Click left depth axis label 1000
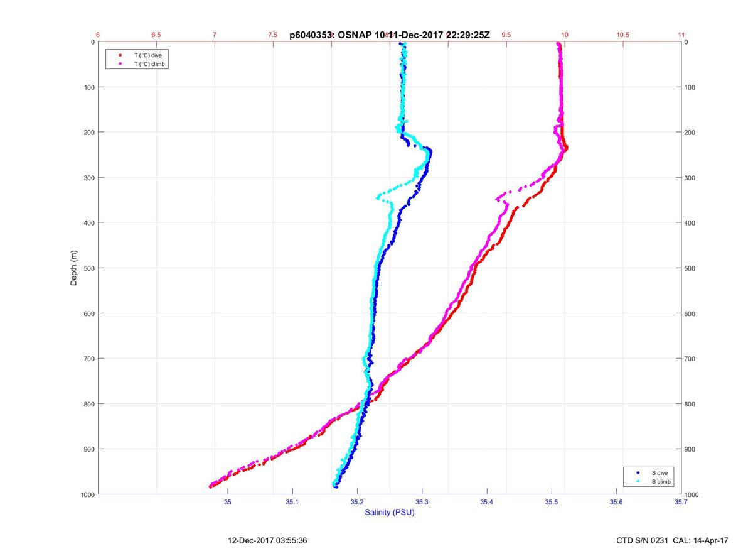Screen dimensions: 753x556 click(87, 494)
